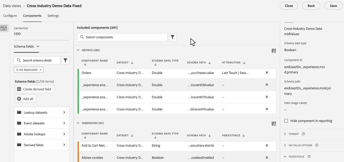The image size is (344, 162).
Task: Click Create derived field button
Action: [x=34, y=89]
